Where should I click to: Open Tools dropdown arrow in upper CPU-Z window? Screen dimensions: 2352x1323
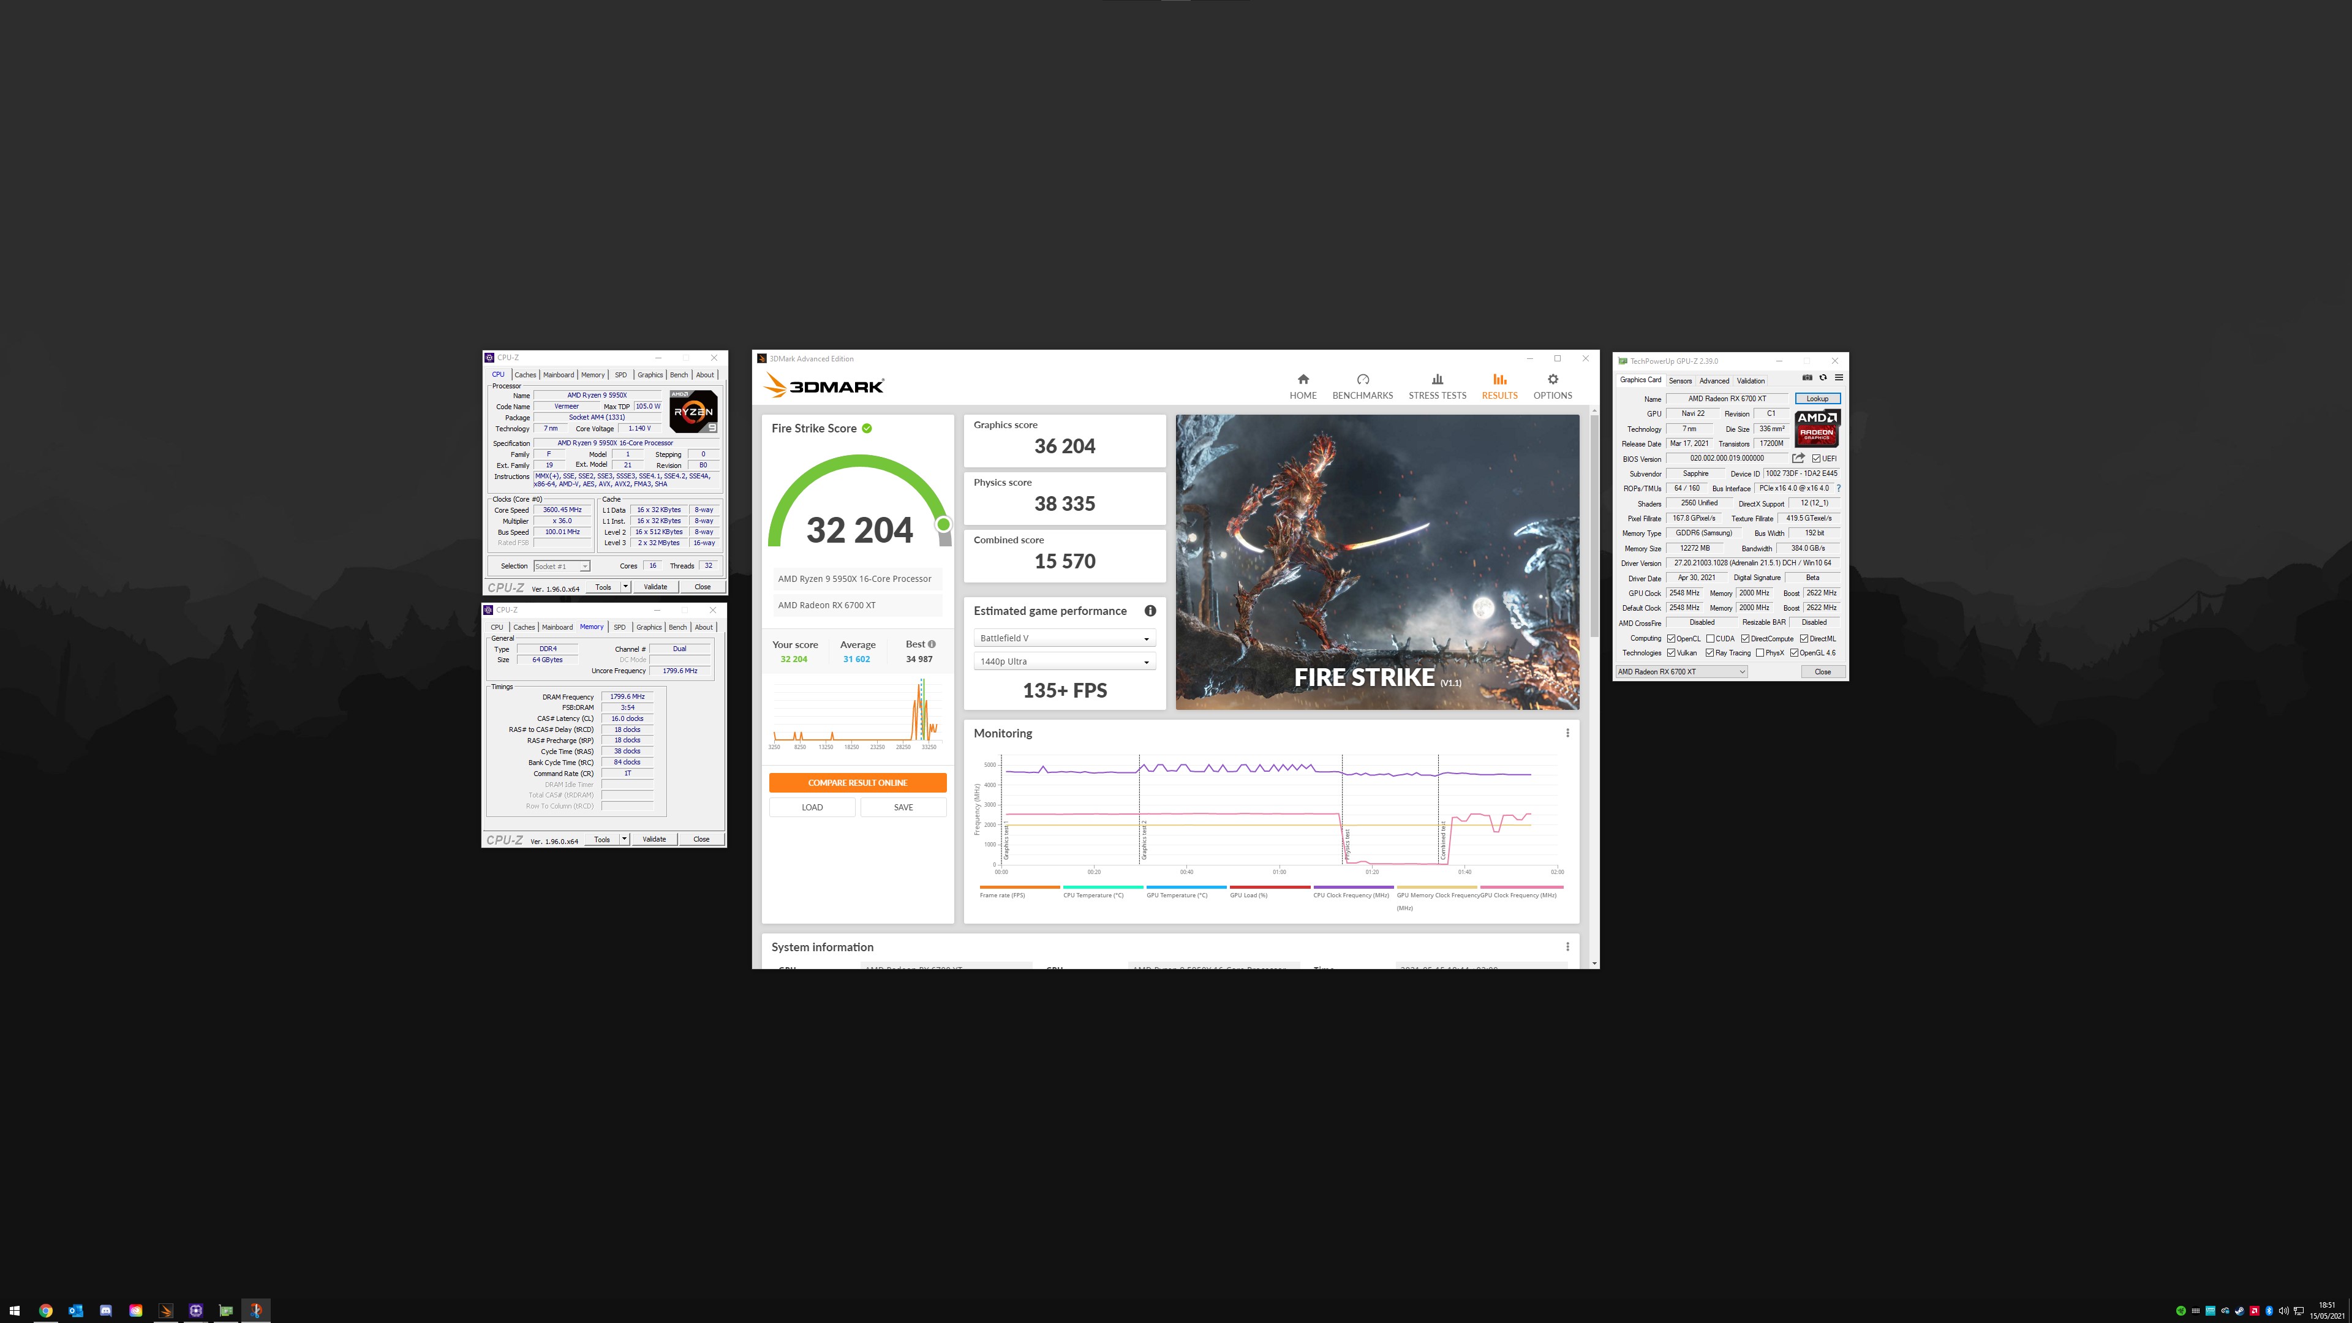pos(625,586)
